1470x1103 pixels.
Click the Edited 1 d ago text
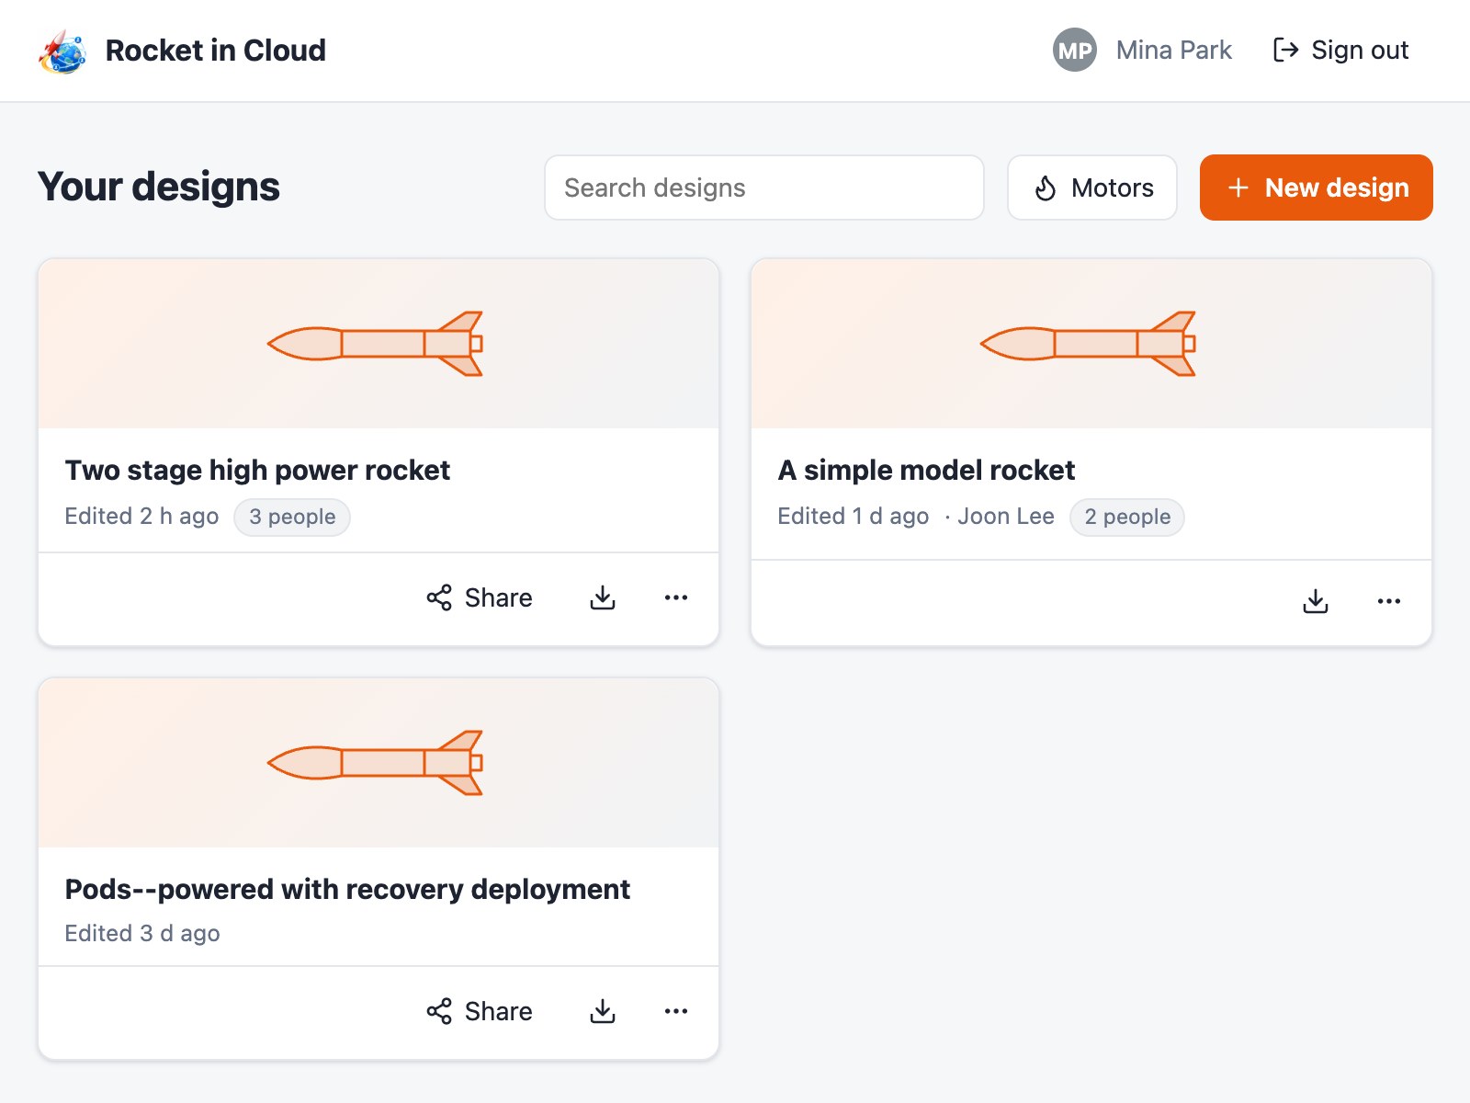pos(854,517)
